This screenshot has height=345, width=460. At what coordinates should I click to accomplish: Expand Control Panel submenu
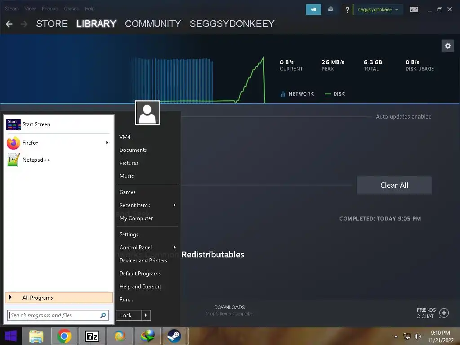click(175, 248)
